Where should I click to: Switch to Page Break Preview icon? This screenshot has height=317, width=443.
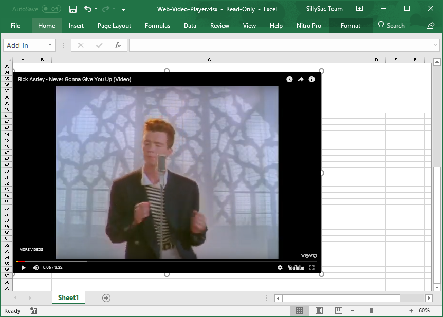(339, 311)
